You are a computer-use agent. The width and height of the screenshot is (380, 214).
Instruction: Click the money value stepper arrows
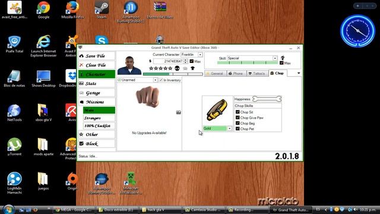coord(186,61)
